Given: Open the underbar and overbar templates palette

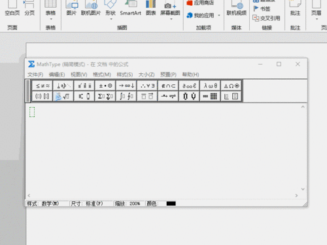Looking at the screenshot, I should pos(147,96).
